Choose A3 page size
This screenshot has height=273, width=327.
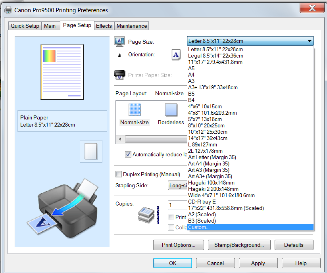[x=250, y=81]
